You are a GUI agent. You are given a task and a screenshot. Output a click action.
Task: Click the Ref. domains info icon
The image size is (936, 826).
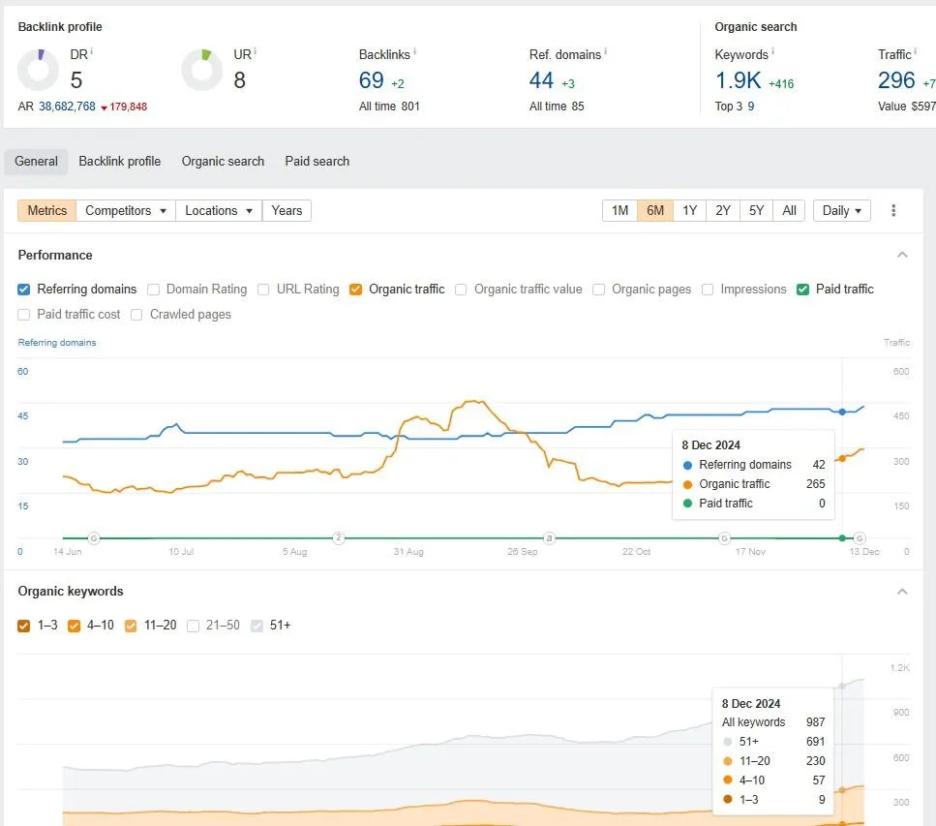(x=605, y=51)
